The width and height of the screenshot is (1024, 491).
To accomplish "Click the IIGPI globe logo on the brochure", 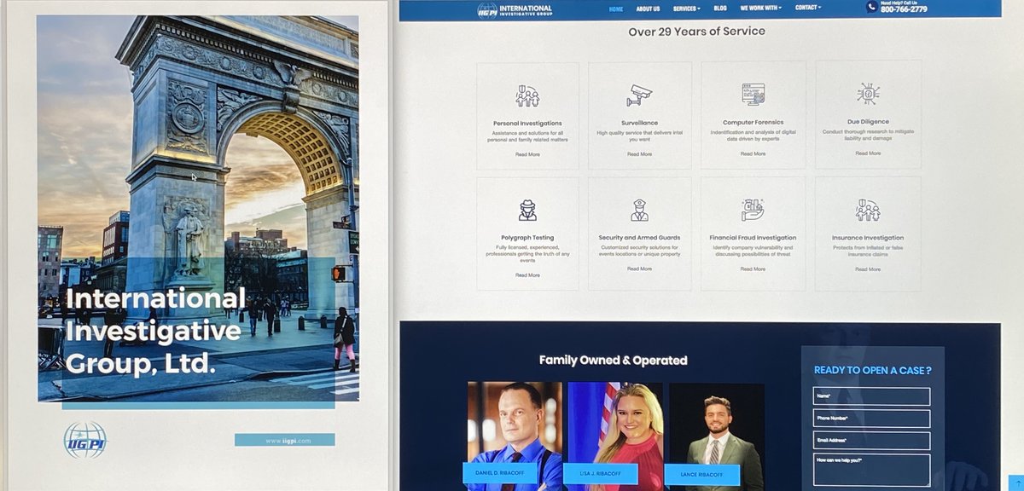I will [x=85, y=441].
